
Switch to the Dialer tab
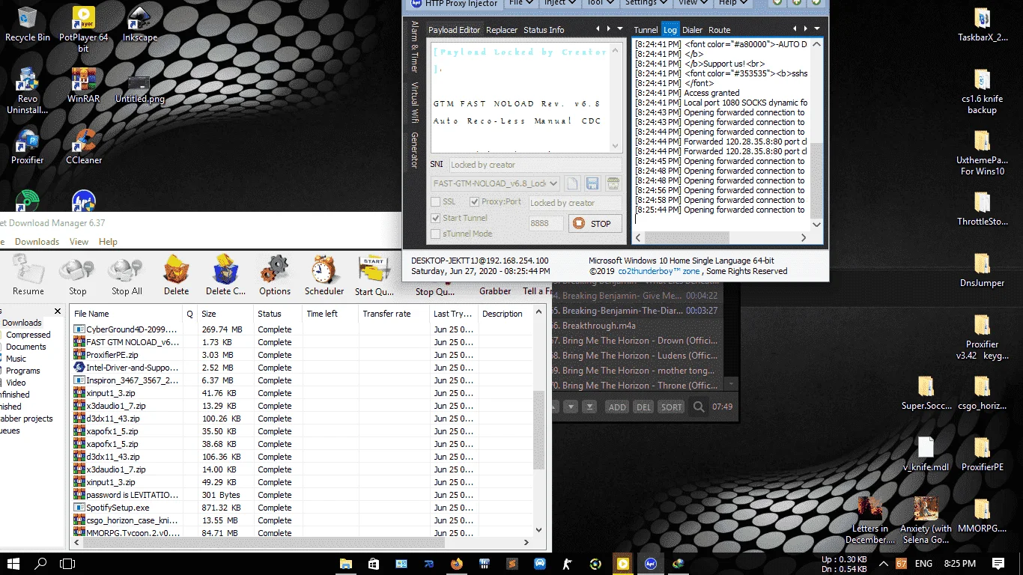point(693,30)
